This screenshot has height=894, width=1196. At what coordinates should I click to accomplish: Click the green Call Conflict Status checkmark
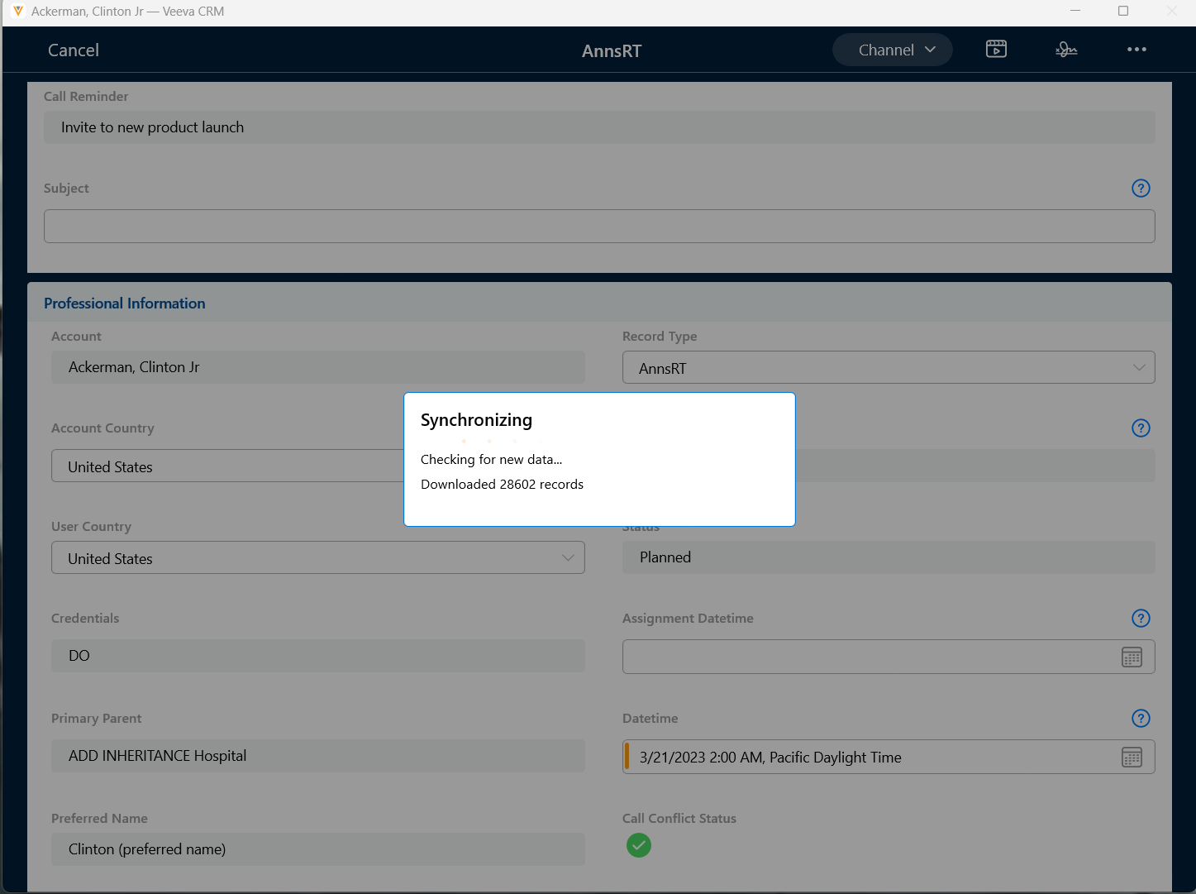click(639, 845)
